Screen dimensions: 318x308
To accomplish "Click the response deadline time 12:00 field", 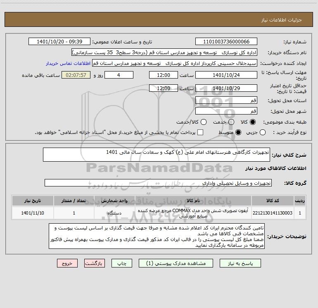I will point(164,75).
